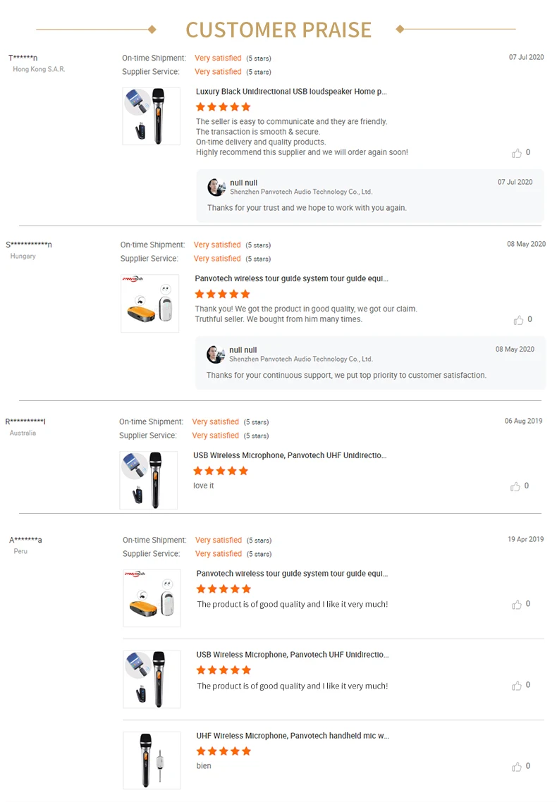The width and height of the screenshot is (557, 802).
Task: Open Hungary review's tour guide system title
Action: tap(291, 278)
